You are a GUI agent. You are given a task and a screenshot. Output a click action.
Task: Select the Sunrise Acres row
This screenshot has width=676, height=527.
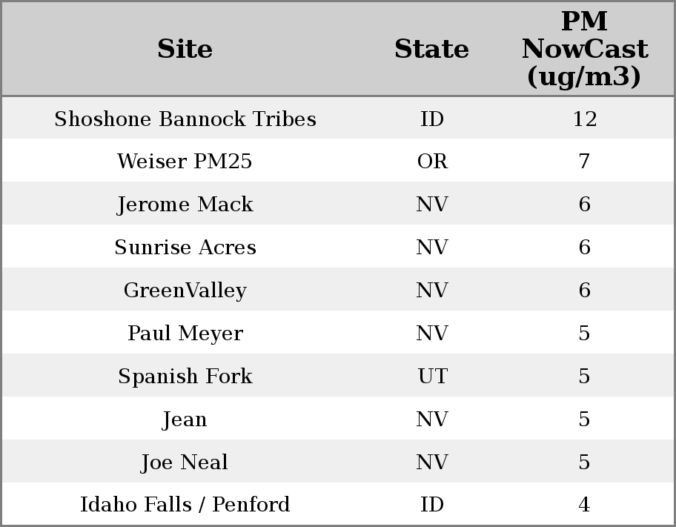pyautogui.click(x=185, y=248)
